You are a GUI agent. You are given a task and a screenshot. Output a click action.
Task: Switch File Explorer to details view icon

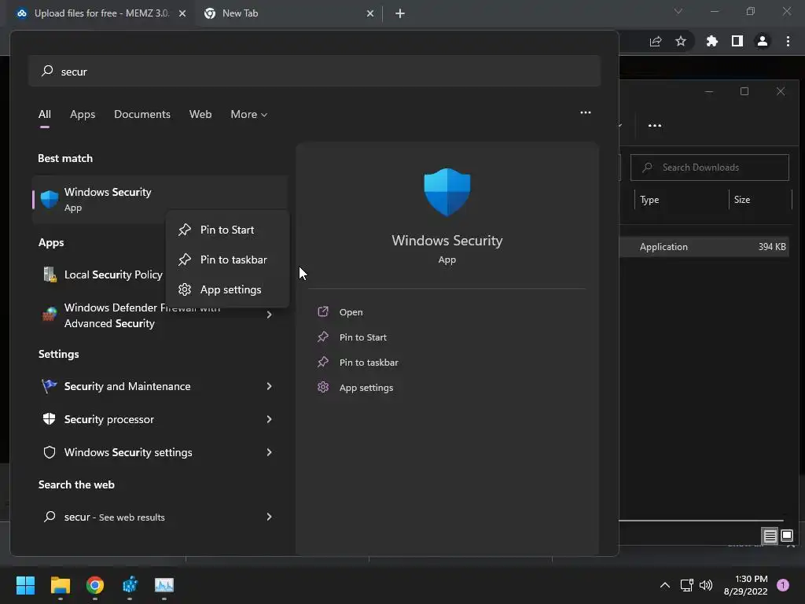click(770, 536)
